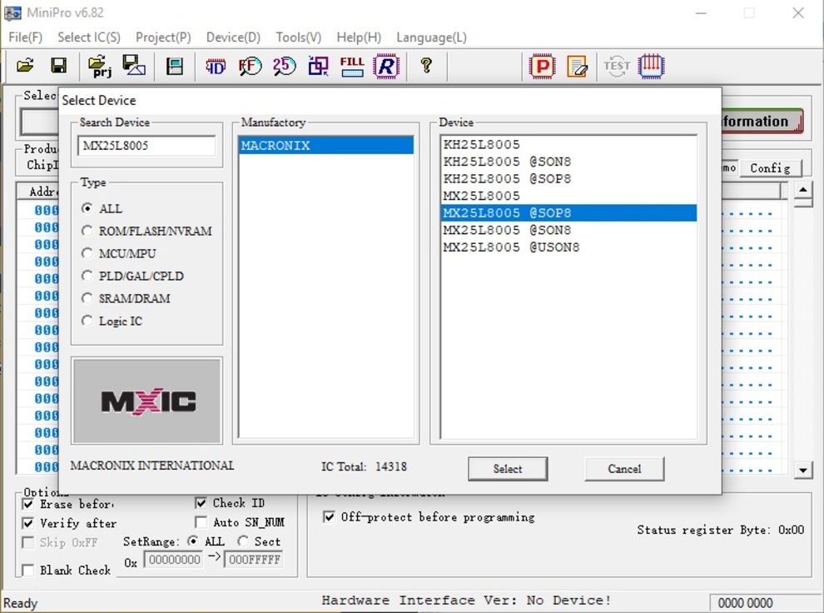Click the 25 flash detect toolbar icon
The image size is (824, 613).
[x=285, y=67]
